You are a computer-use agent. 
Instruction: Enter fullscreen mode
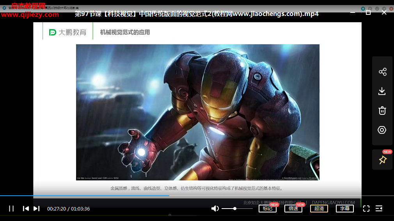(x=366, y=209)
